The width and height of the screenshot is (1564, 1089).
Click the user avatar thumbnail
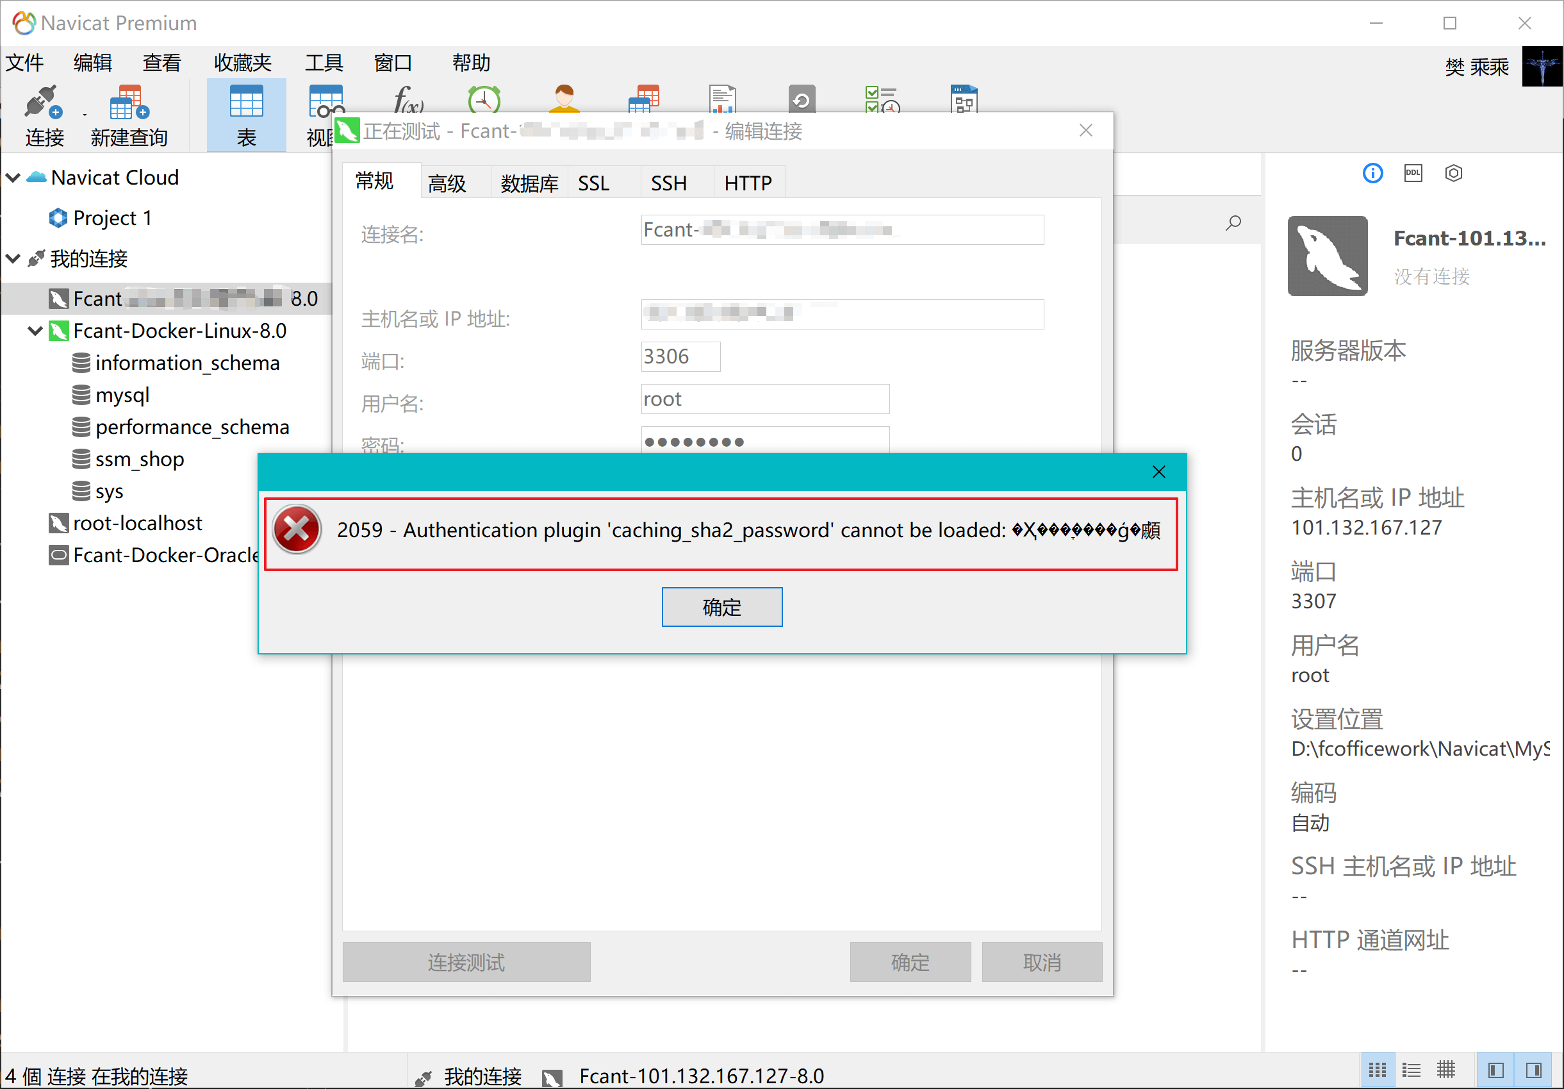1542,66
